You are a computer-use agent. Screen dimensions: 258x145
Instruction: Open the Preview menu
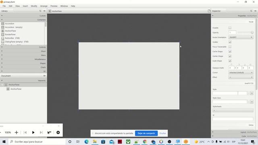(54, 6)
